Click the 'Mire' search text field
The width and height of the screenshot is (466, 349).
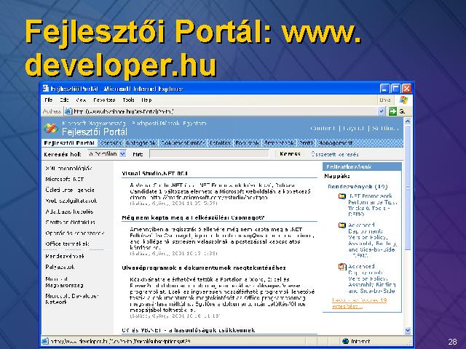click(x=209, y=153)
